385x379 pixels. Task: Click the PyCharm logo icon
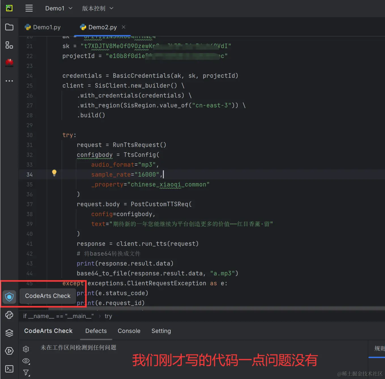click(9, 8)
